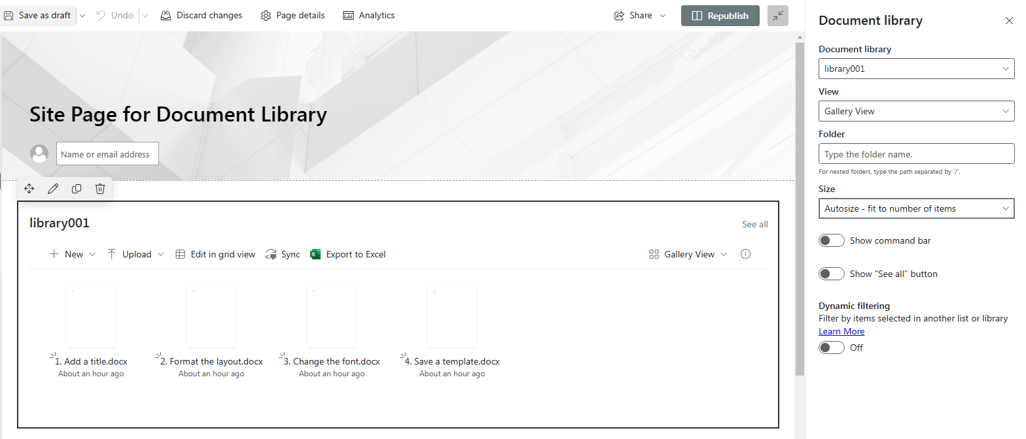Screen dimensions: 1026x439
Task: Click the author avatar icon
Action: pos(39,154)
